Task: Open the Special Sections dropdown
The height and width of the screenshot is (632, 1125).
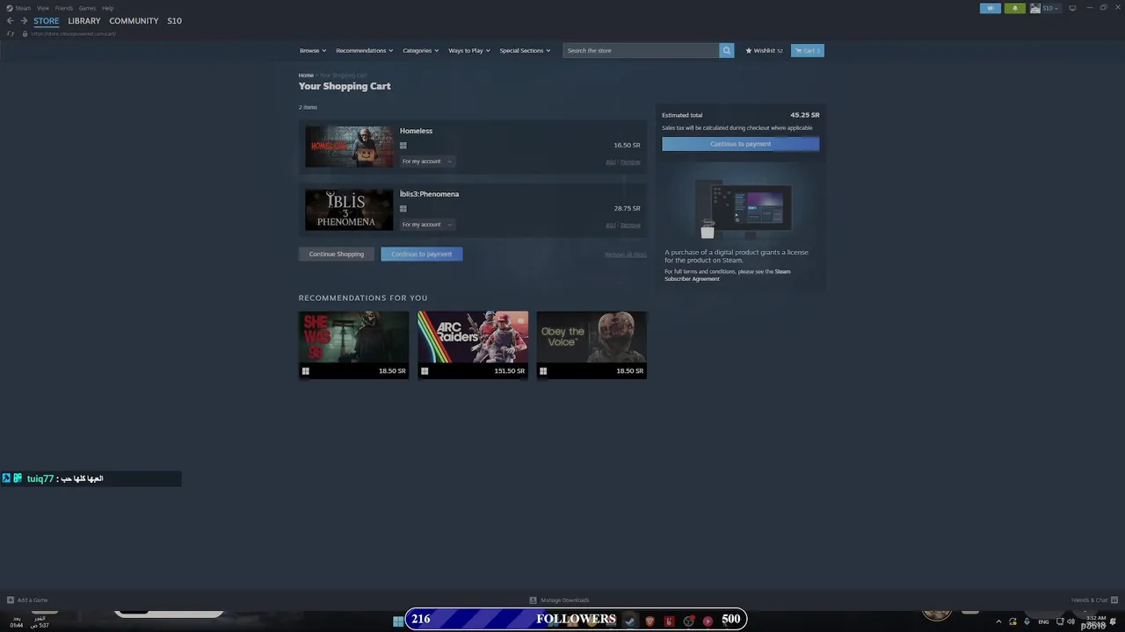Action: tap(526, 50)
